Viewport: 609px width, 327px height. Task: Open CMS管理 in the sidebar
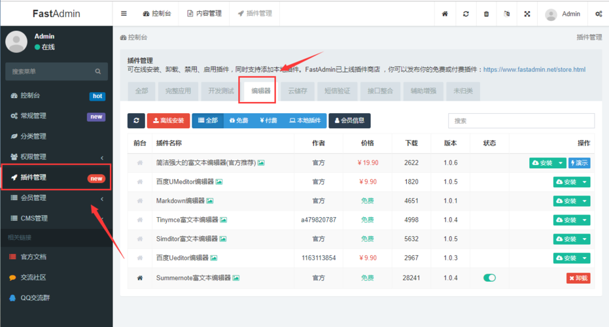[57, 218]
